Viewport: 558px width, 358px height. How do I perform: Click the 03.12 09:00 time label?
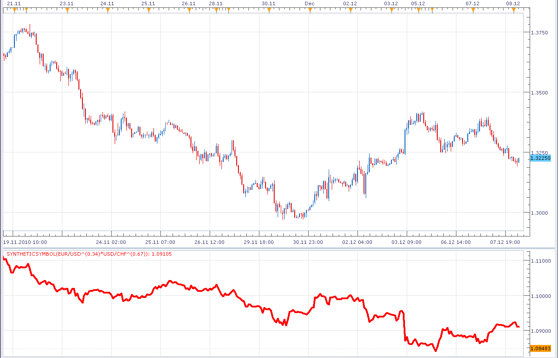[x=407, y=242]
